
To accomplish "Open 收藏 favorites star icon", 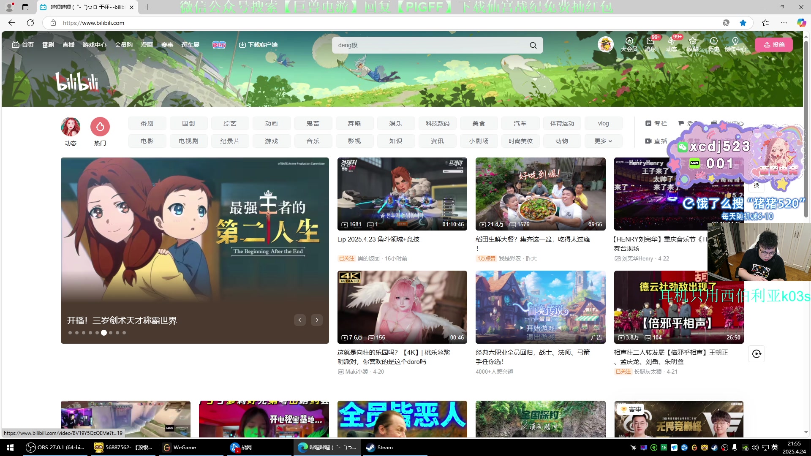I will pyautogui.click(x=692, y=44).
